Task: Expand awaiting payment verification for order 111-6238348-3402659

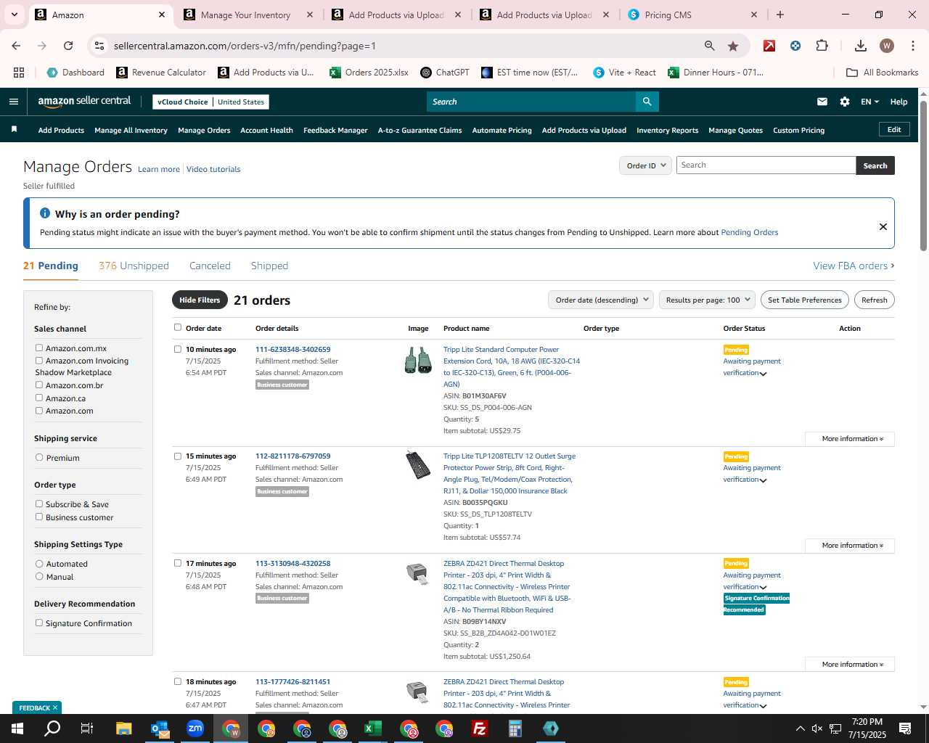Action: 763,374
